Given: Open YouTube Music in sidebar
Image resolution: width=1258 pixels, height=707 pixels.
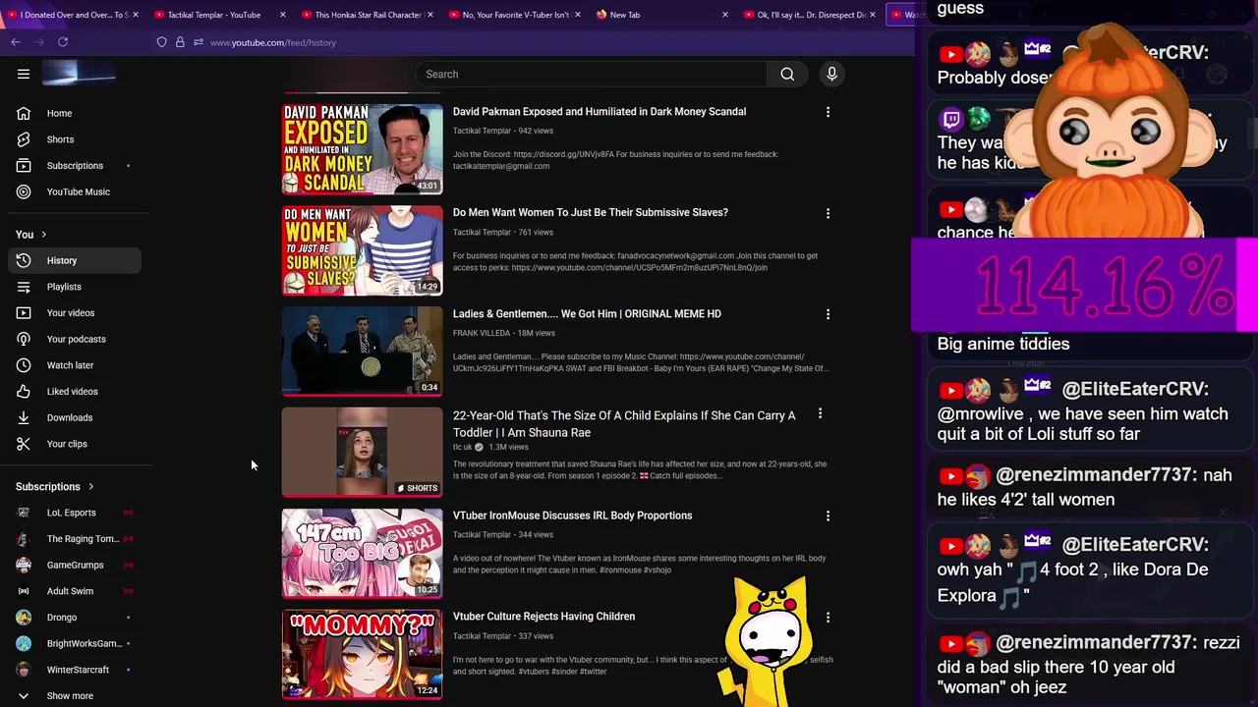Looking at the screenshot, I should pos(75,191).
